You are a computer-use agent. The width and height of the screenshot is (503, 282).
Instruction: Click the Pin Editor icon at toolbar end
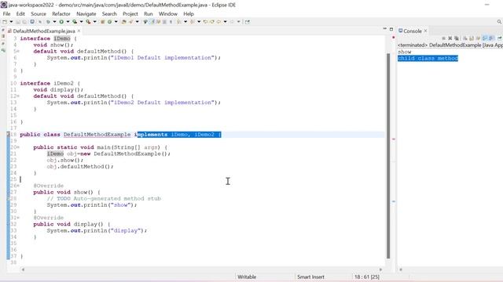click(x=247, y=22)
